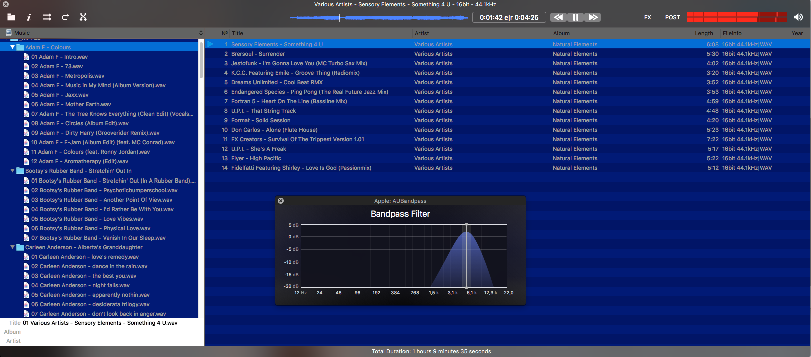The image size is (811, 357).
Task: Skip to next track with forward button
Action: 593,17
